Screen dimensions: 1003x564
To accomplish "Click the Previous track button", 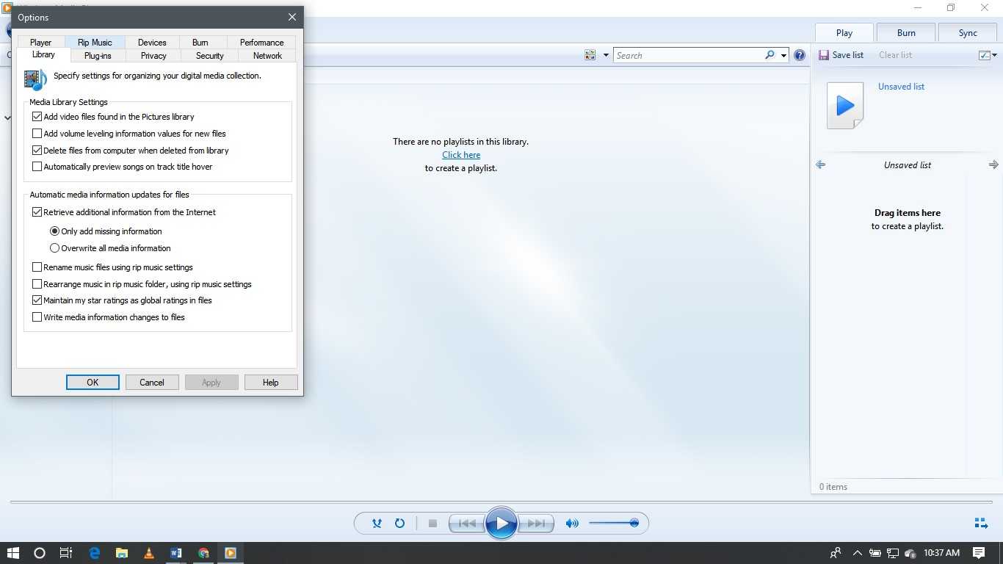I will pos(466,524).
